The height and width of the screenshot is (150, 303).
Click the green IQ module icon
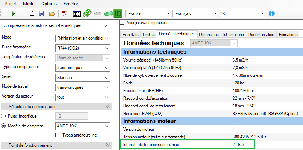tap(118, 14)
